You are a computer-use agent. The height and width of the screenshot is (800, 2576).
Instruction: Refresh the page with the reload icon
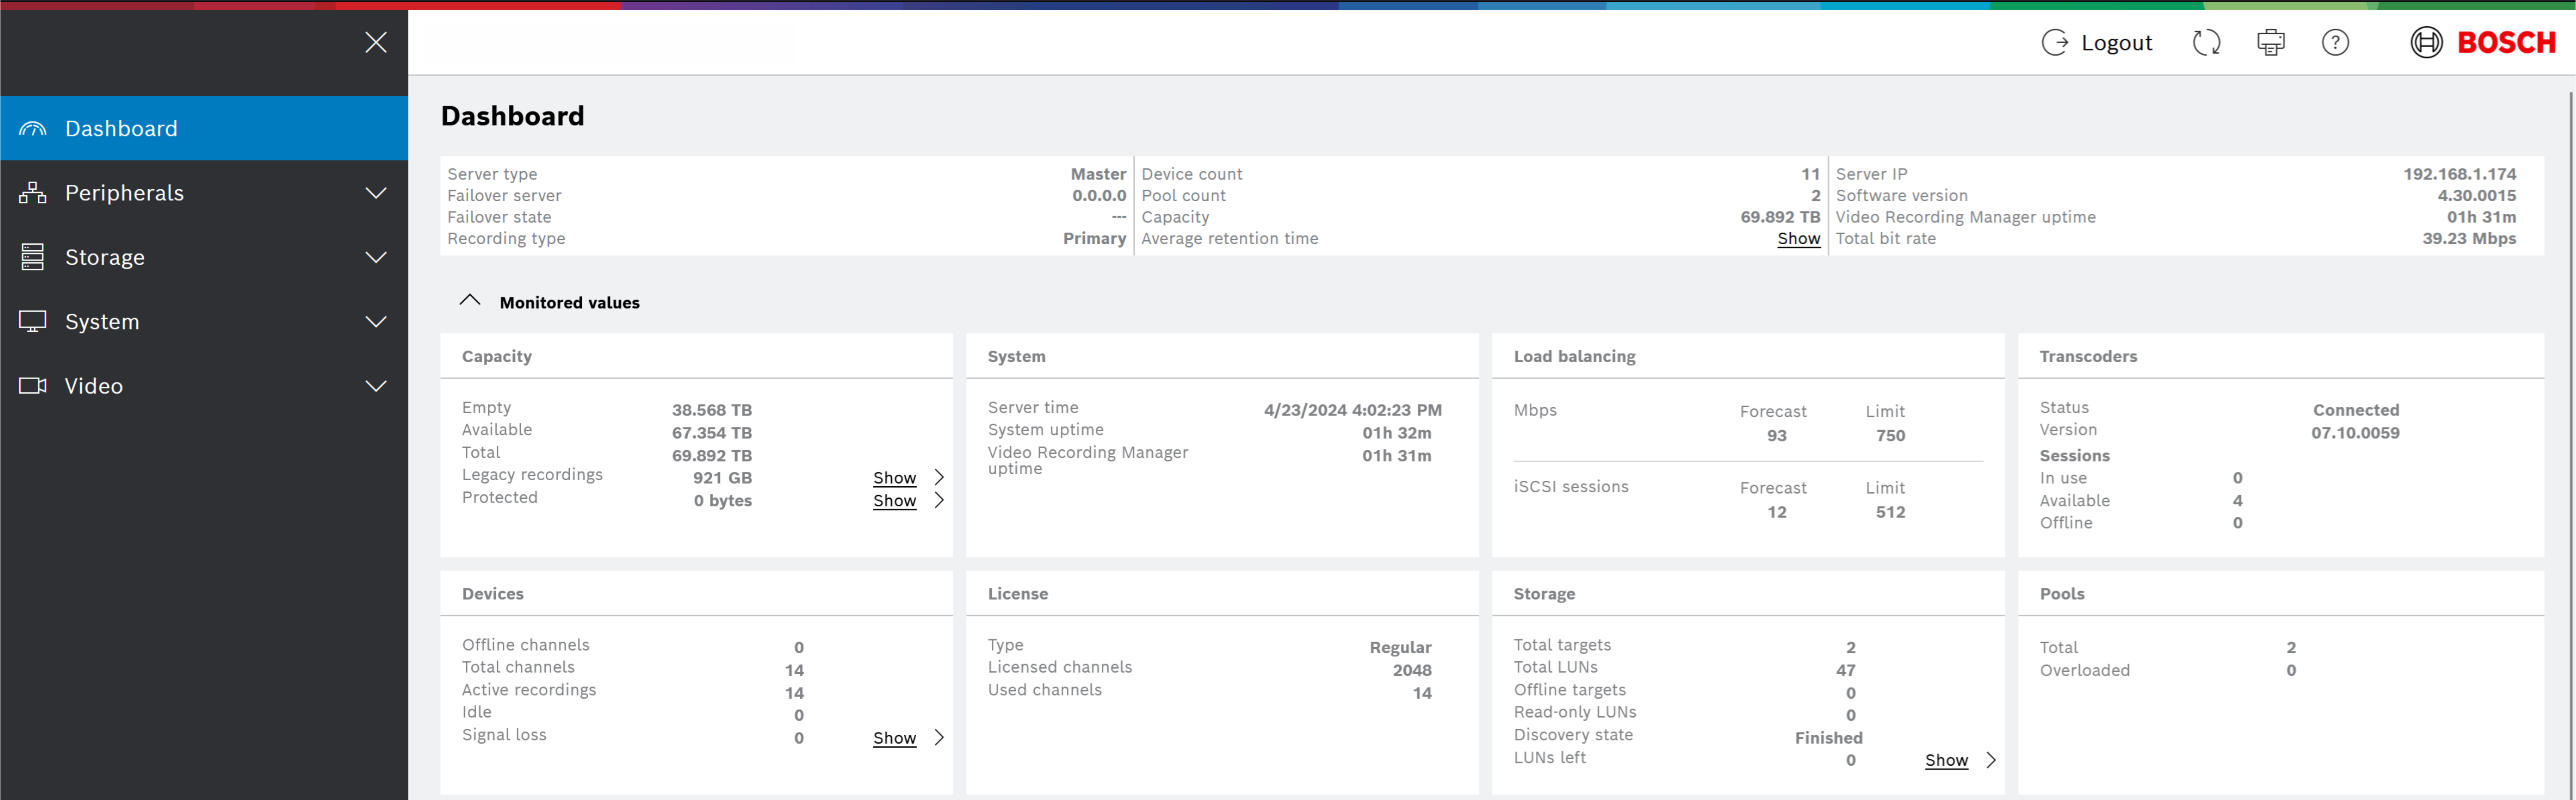pos(2207,42)
